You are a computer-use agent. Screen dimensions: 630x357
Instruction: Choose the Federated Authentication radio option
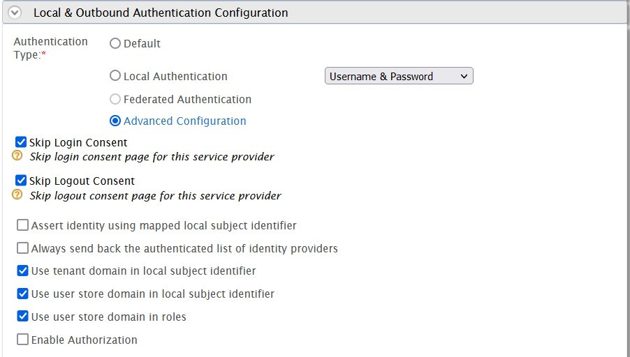[x=115, y=99]
